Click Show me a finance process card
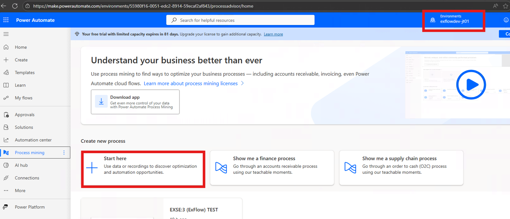This screenshot has width=510, height=219. coord(272,168)
